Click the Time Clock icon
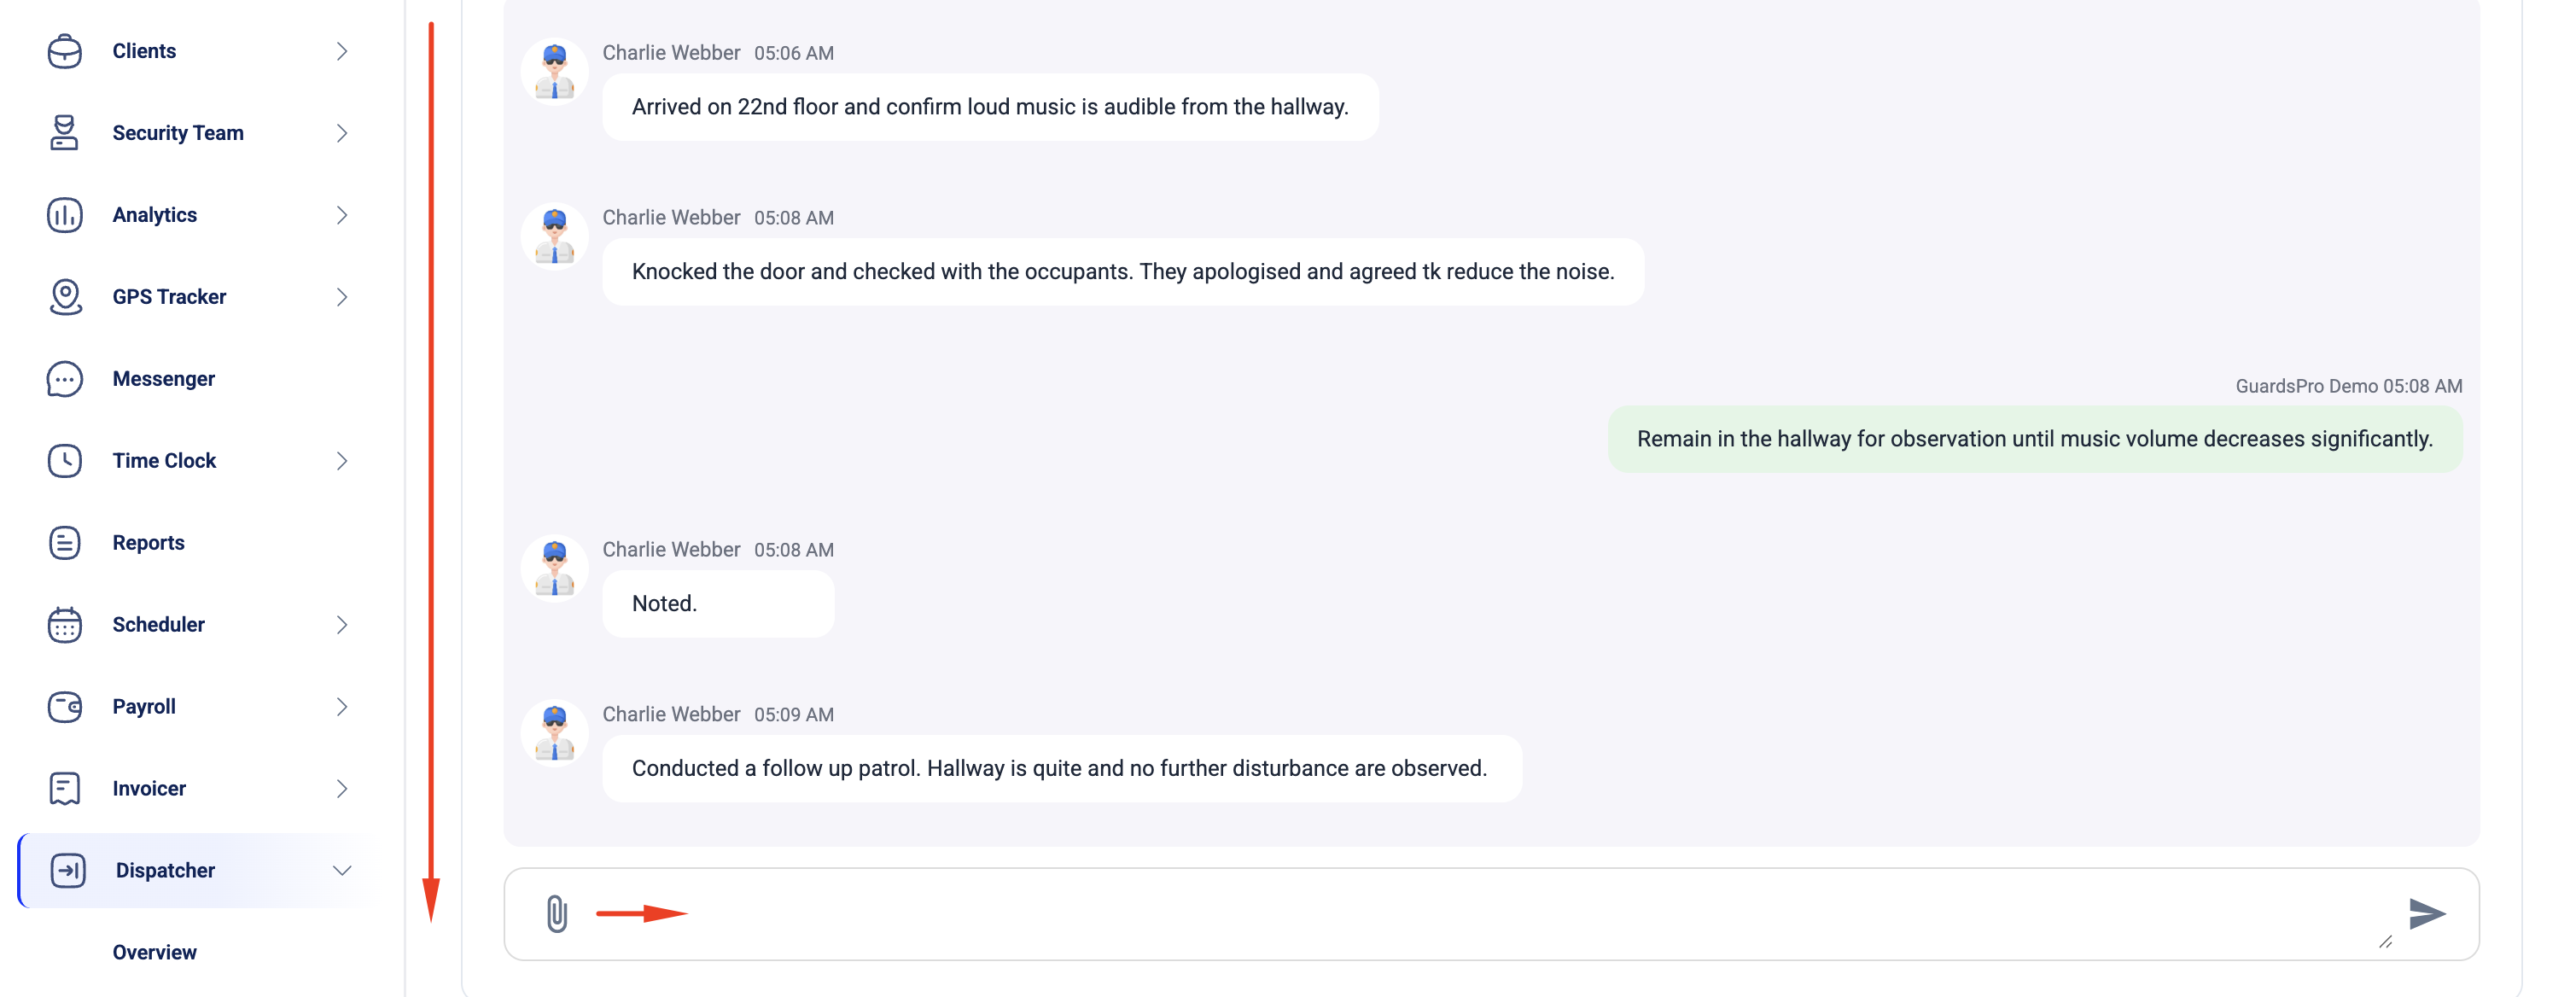This screenshot has height=997, width=2576. pyautogui.click(x=65, y=461)
